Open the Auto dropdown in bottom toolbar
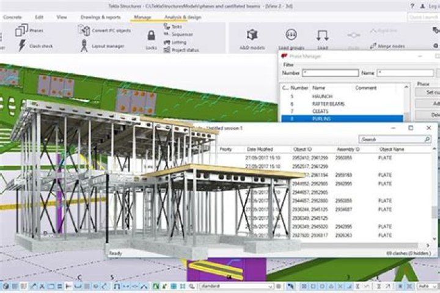 point(428,286)
